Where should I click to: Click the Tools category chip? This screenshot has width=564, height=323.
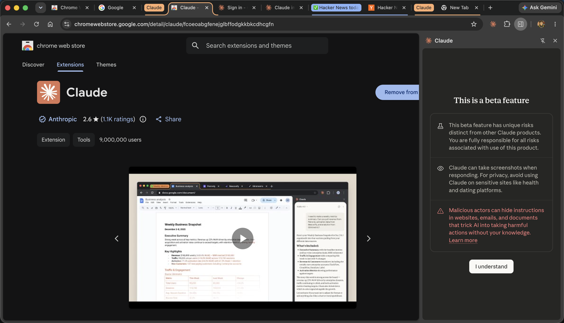[84, 140]
